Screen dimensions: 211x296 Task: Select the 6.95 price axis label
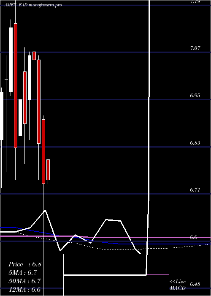(x=195, y=95)
